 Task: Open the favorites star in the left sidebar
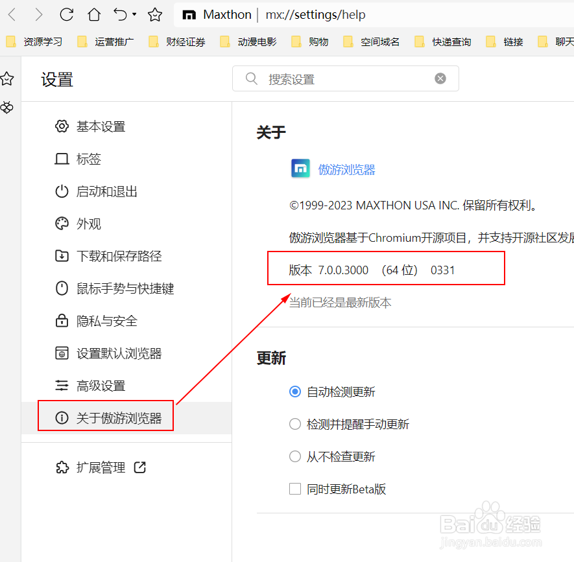coord(7,78)
